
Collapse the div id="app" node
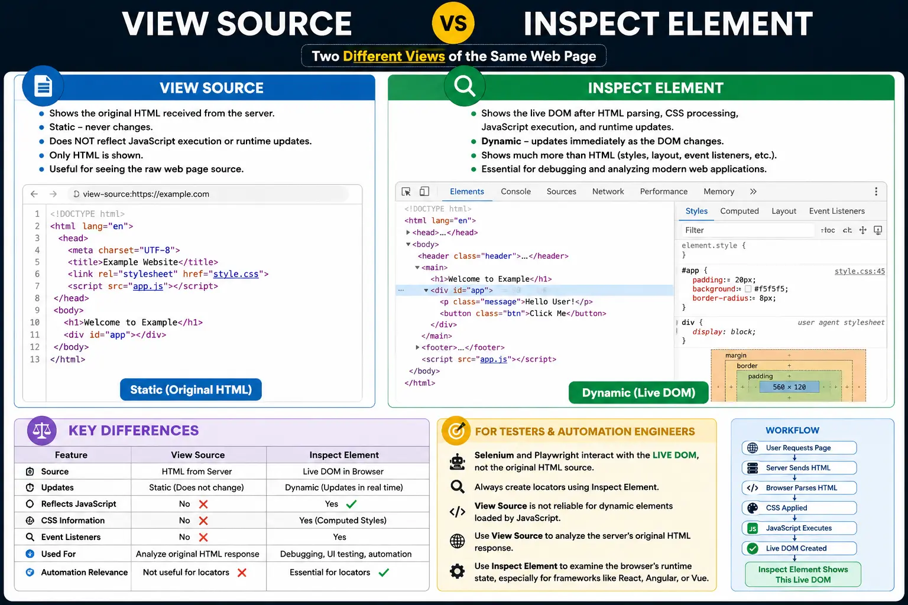pyautogui.click(x=426, y=290)
